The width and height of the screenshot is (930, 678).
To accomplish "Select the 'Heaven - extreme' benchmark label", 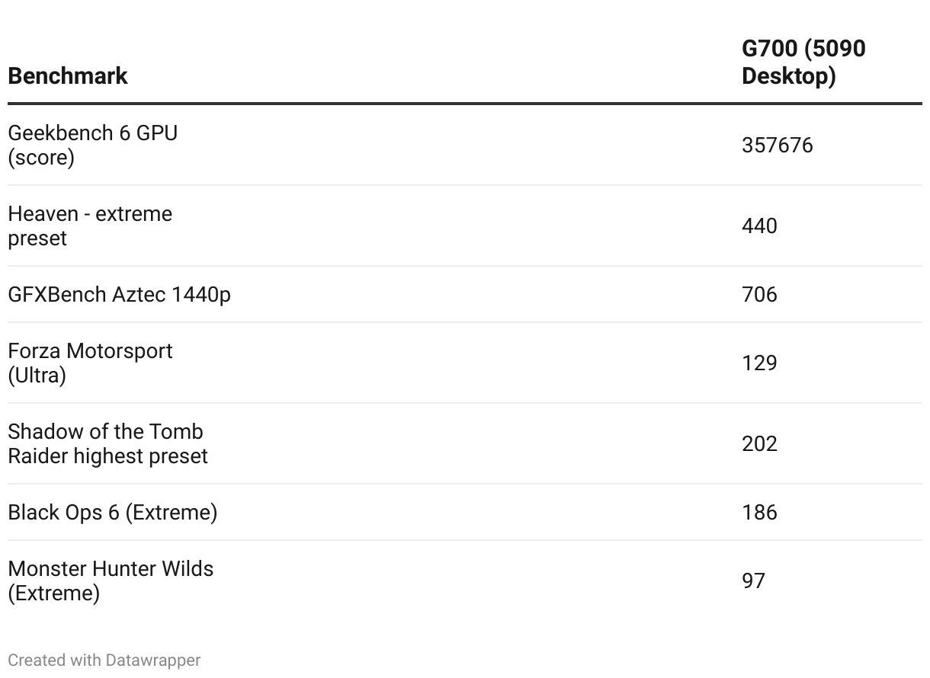I will pos(90,214).
